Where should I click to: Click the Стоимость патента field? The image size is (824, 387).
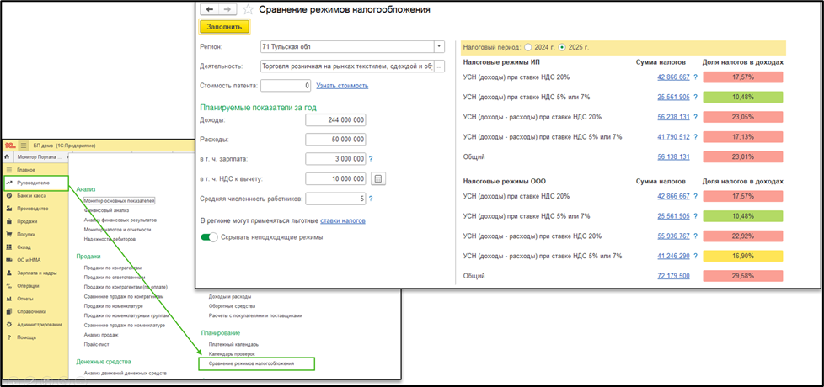286,86
